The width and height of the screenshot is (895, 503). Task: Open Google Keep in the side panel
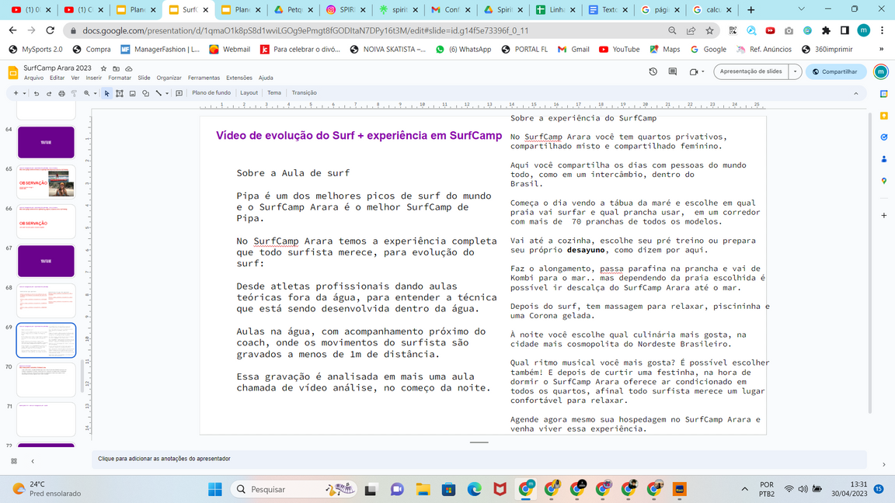click(884, 116)
